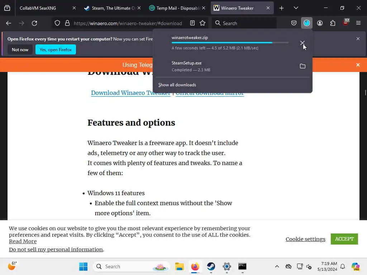Open the network status tray icon
Viewport: 367px width, 275px height.
point(299,266)
